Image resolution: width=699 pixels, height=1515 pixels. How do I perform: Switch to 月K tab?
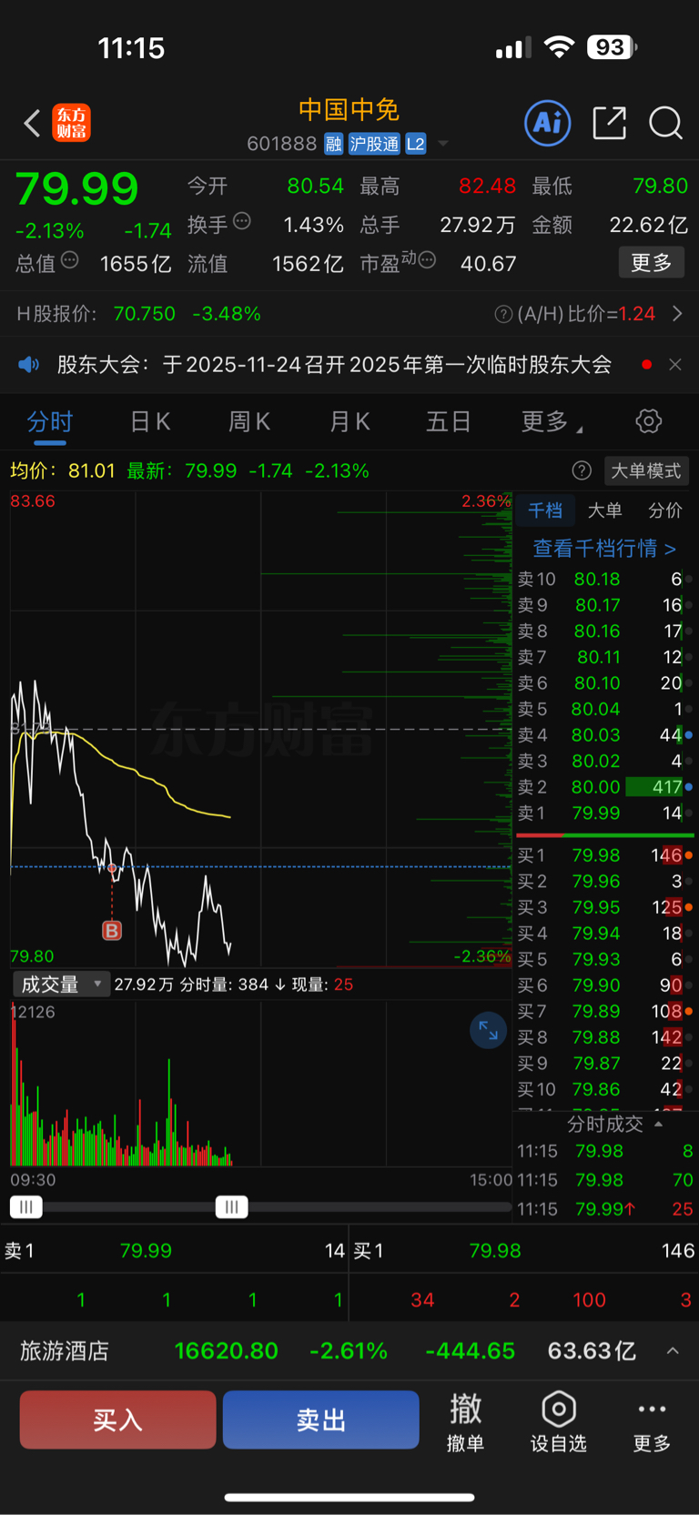point(349,421)
